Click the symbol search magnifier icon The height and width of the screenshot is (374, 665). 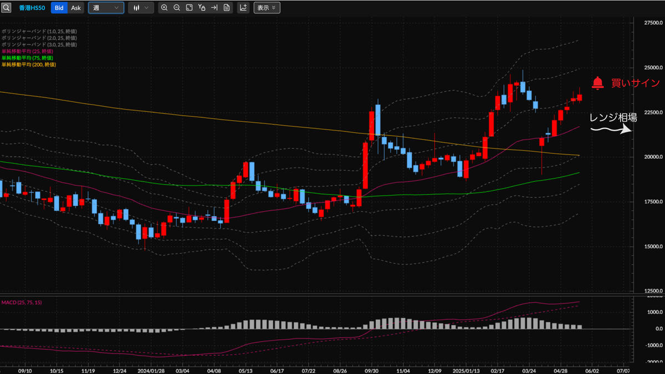7,8
